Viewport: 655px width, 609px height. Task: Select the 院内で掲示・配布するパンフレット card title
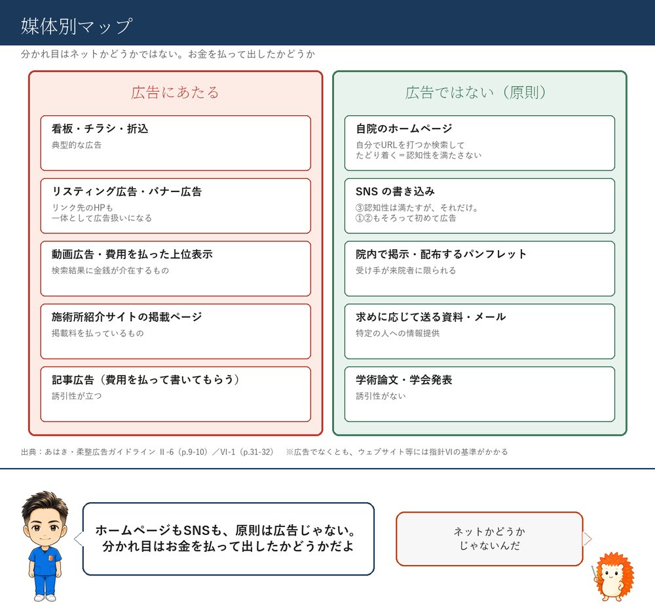click(x=441, y=254)
